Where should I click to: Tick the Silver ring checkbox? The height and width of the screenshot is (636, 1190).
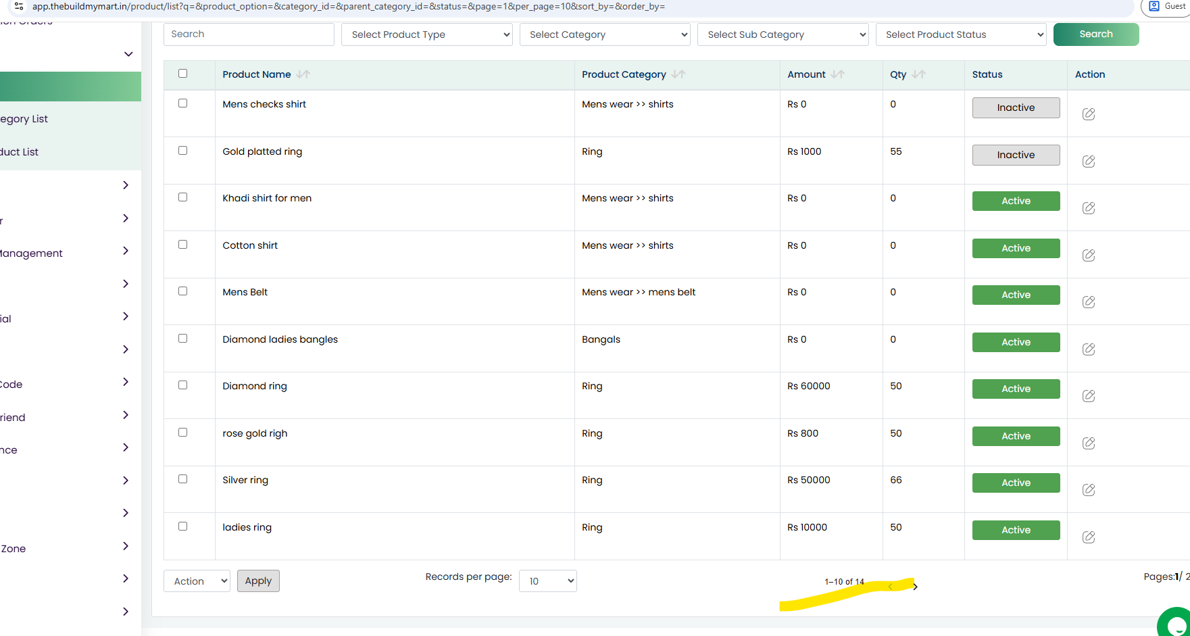click(x=182, y=479)
